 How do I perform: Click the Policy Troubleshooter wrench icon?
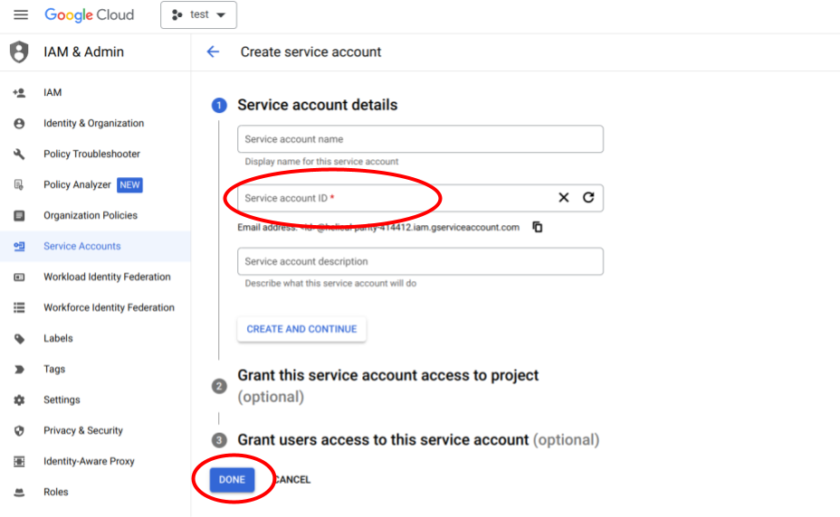point(19,155)
